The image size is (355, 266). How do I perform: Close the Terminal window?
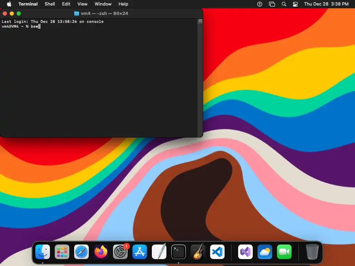[x=5, y=14]
